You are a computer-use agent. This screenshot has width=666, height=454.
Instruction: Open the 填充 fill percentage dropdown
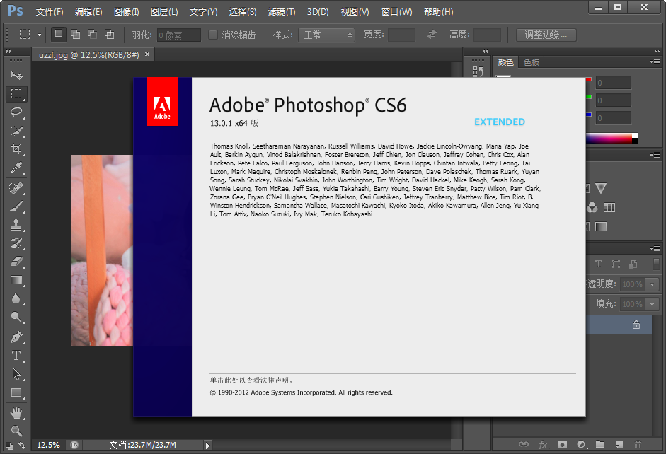[x=653, y=304]
